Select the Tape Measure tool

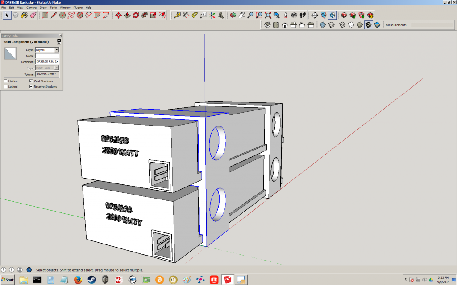tap(178, 15)
